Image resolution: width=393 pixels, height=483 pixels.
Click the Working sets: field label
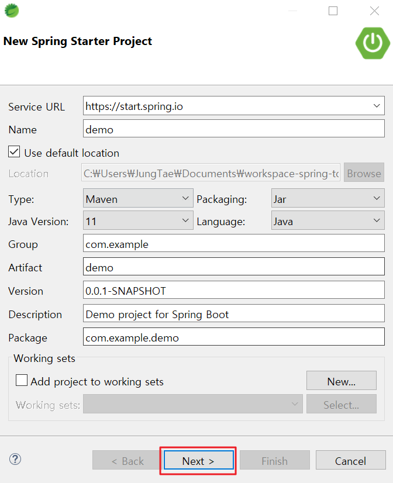click(x=48, y=405)
